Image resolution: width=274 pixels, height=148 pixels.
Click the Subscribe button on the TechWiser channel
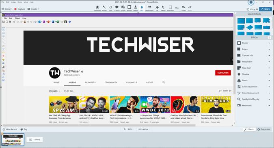(x=223, y=73)
